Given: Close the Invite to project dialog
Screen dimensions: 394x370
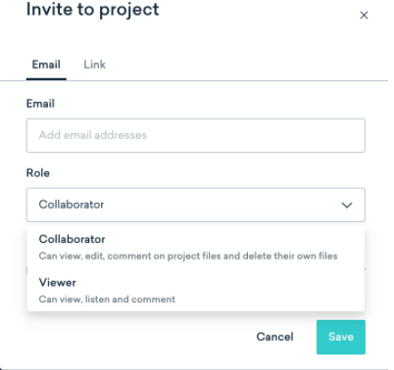Looking at the screenshot, I should pyautogui.click(x=364, y=16).
